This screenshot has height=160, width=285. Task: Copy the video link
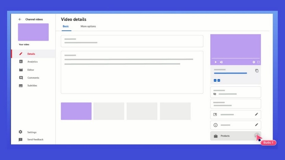256,70
